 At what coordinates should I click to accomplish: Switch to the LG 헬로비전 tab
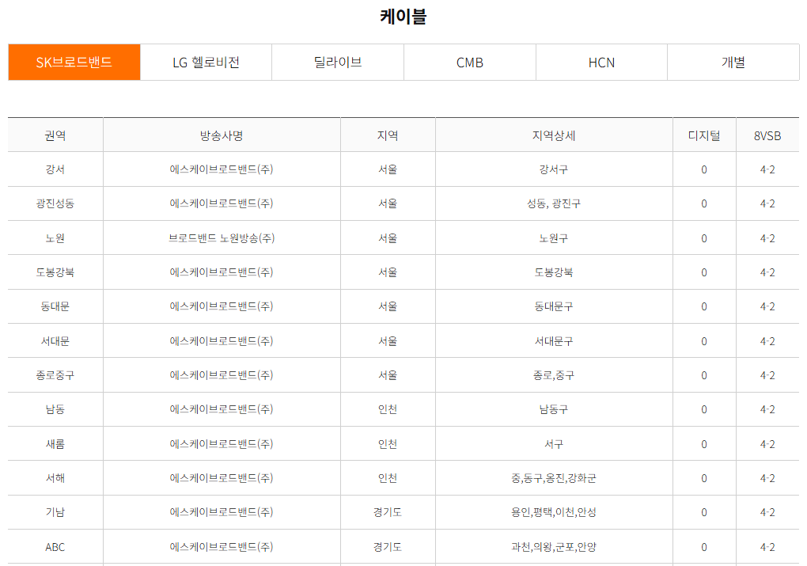206,61
